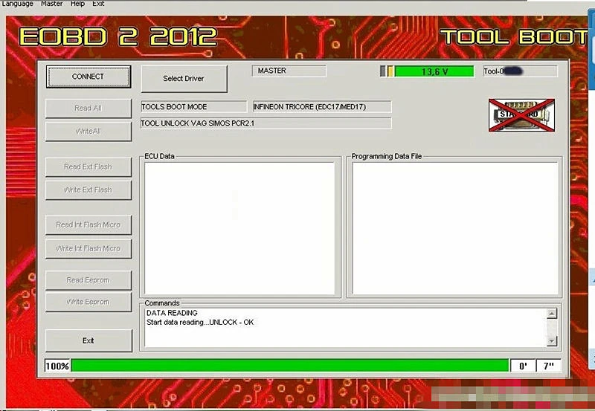Click the Exit menu item in menu bar
Viewport: 595px width, 411px height.
tap(98, 4)
